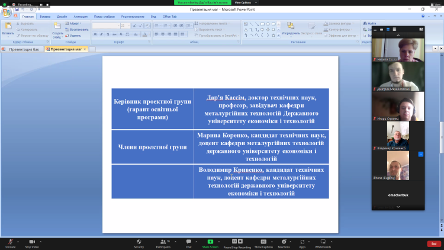Open the Chat panel

pos(188,242)
